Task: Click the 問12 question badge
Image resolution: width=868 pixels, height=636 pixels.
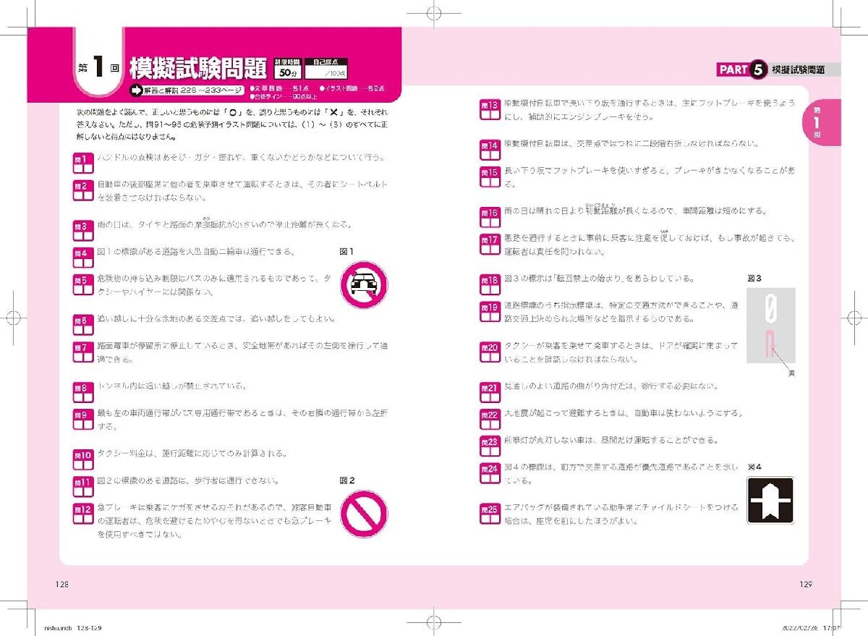Action: pos(84,514)
